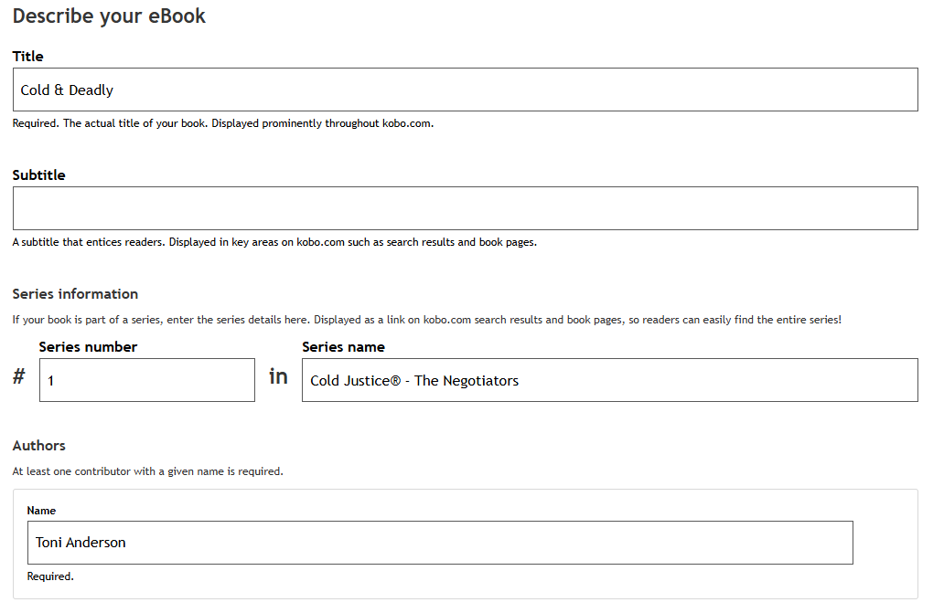The height and width of the screenshot is (613, 944).
Task: Click the Name label in Authors card
Action: coord(41,511)
